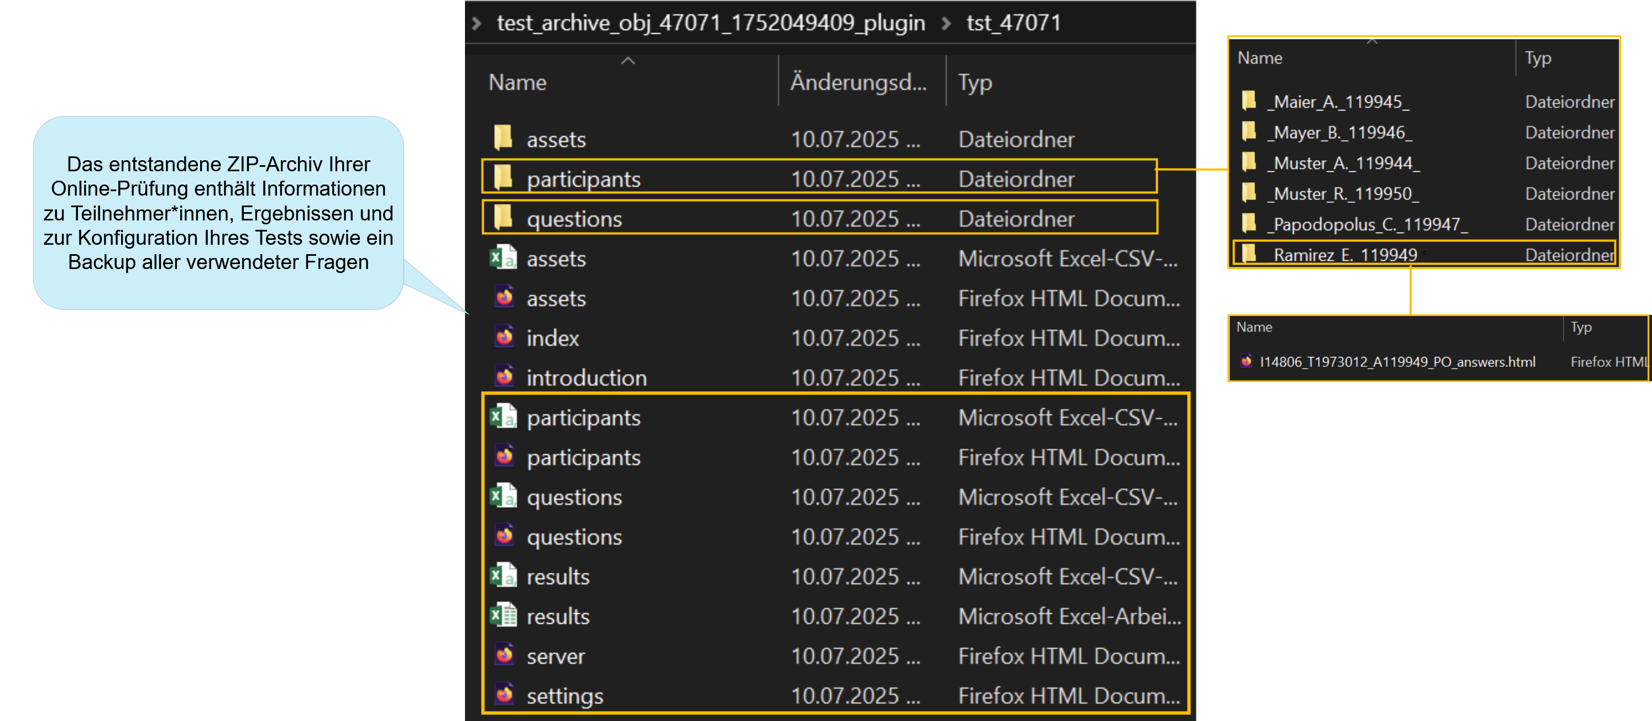Click the tst_47071 breadcrumb segment

pos(1013,23)
